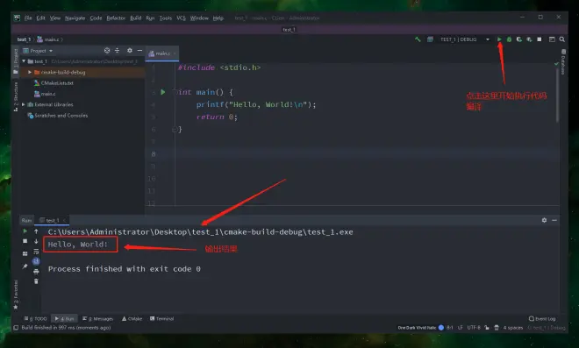Collapse the test_1 root folder
This screenshot has width=579, height=348.
pyautogui.click(x=24, y=61)
